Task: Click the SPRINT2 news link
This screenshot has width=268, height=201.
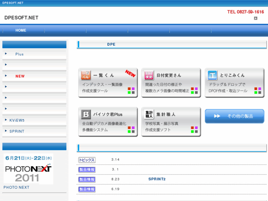Action: pyautogui.click(x=157, y=179)
